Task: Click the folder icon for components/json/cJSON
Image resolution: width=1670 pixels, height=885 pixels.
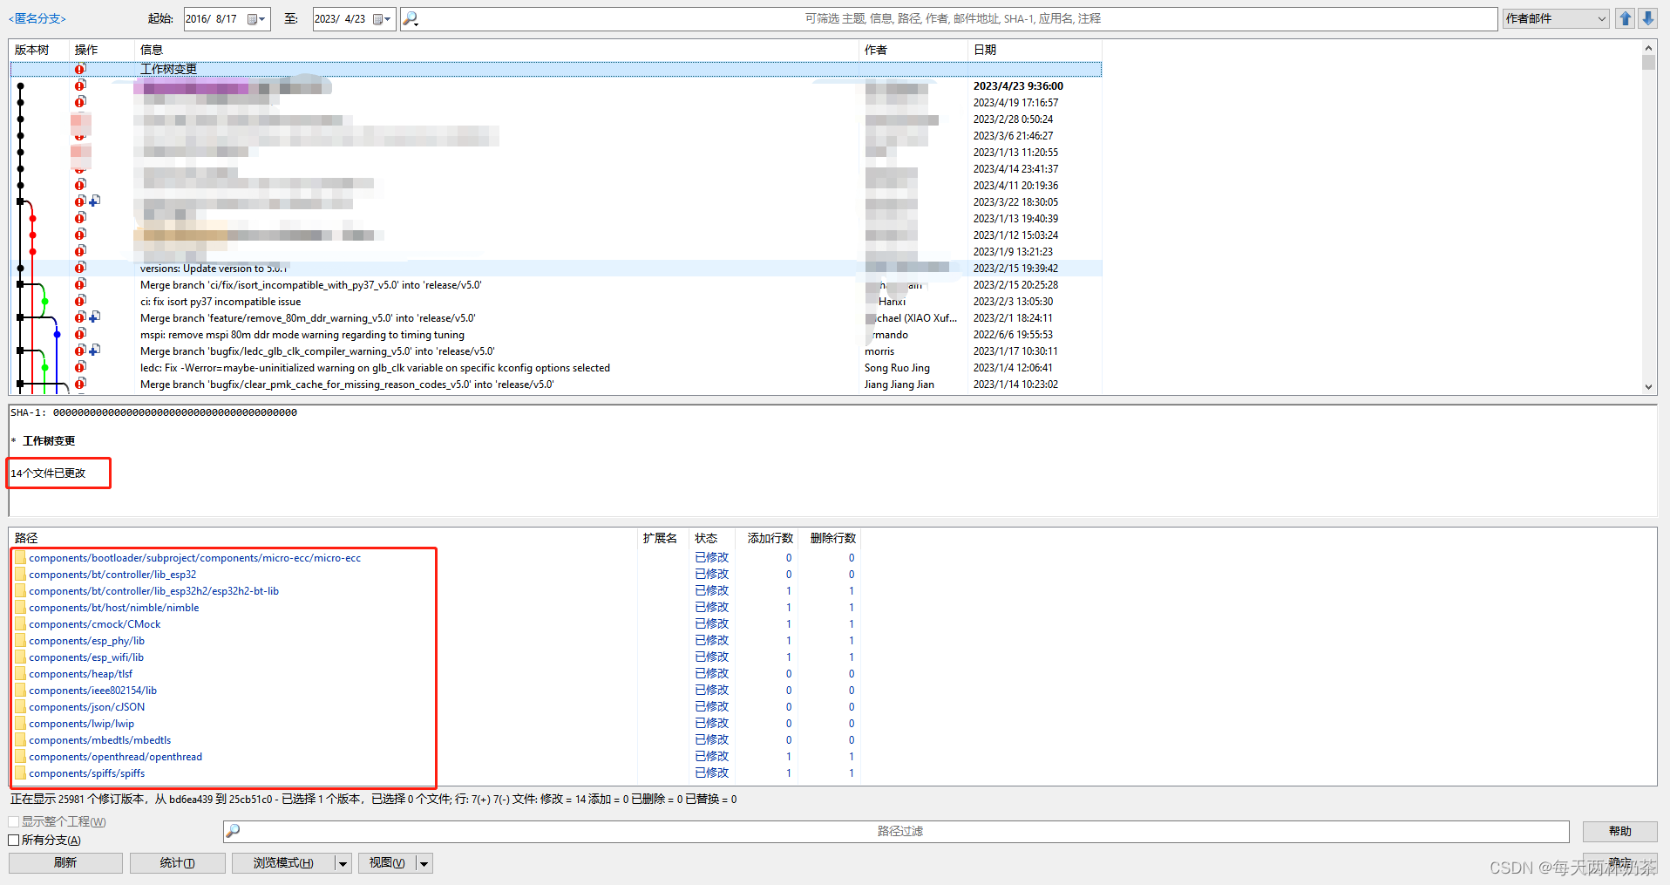Action: pyautogui.click(x=20, y=707)
